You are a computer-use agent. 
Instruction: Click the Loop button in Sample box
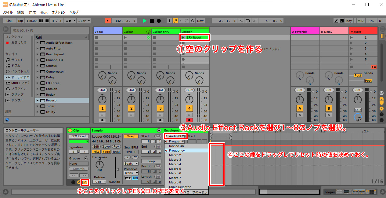click(x=151, y=161)
